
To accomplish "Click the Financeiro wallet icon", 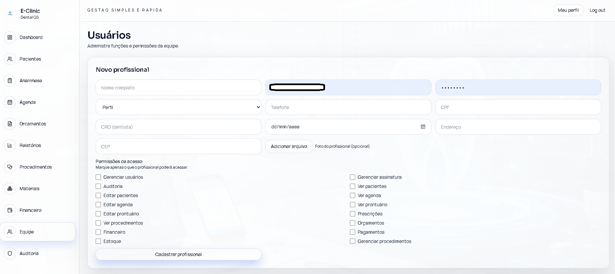I will pos(10,210).
